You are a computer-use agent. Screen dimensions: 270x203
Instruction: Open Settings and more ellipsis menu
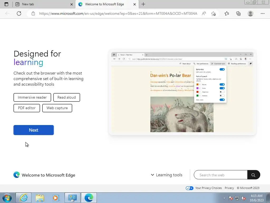click(x=262, y=13)
